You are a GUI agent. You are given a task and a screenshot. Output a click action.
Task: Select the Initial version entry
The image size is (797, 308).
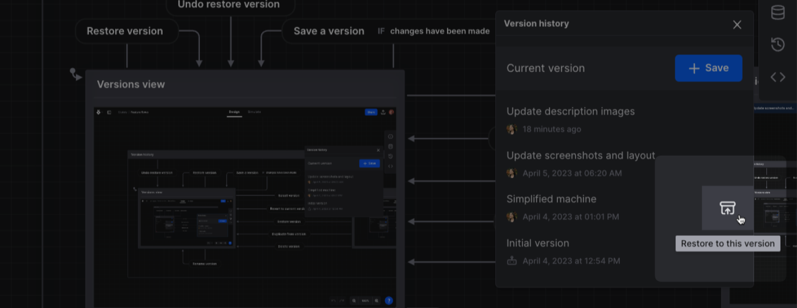537,243
